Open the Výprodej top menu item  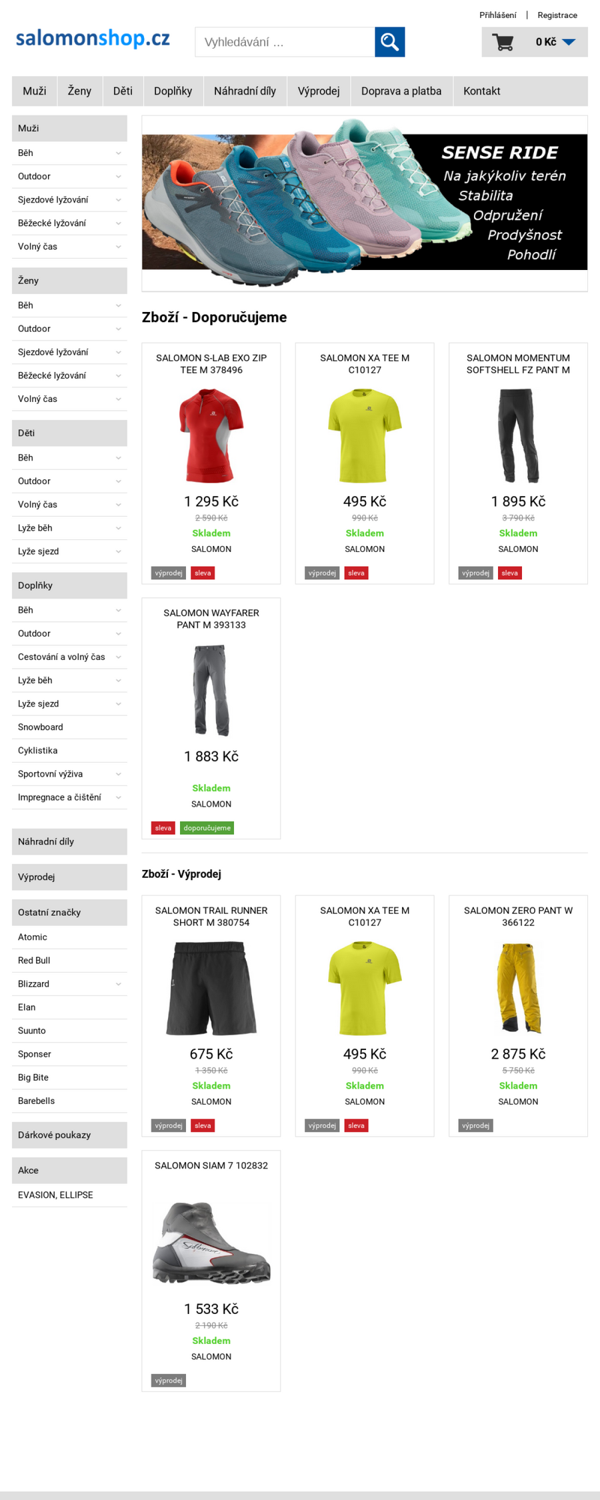319,91
